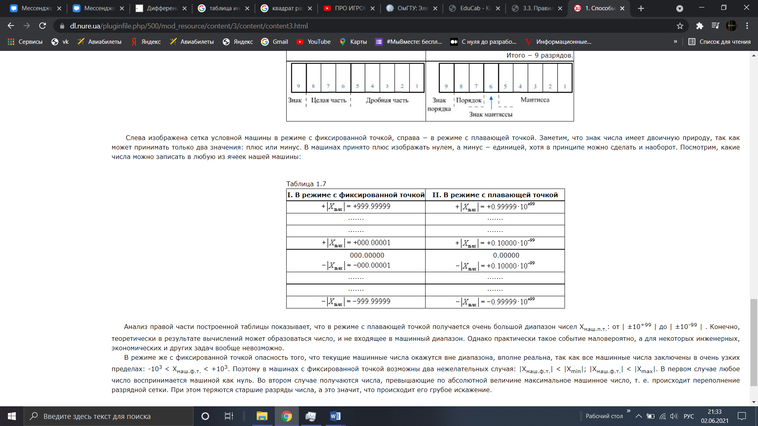Open the volume speaker tray icon
This screenshot has height=426, width=758.
(674, 416)
